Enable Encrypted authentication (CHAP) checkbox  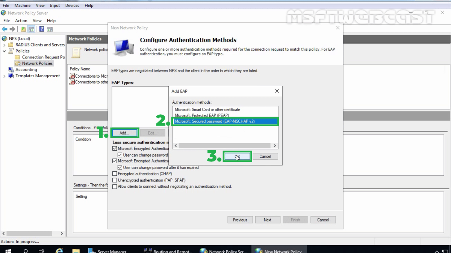115,174
